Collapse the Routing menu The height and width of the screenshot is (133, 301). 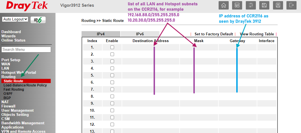tap(8, 77)
